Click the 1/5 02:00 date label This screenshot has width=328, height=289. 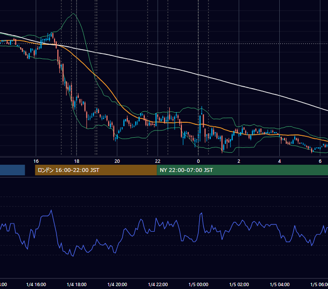pos(239,284)
